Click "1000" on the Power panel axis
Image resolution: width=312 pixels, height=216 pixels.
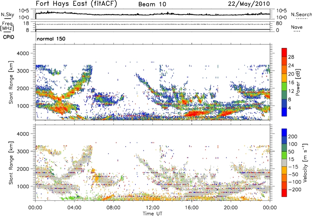(23, 106)
